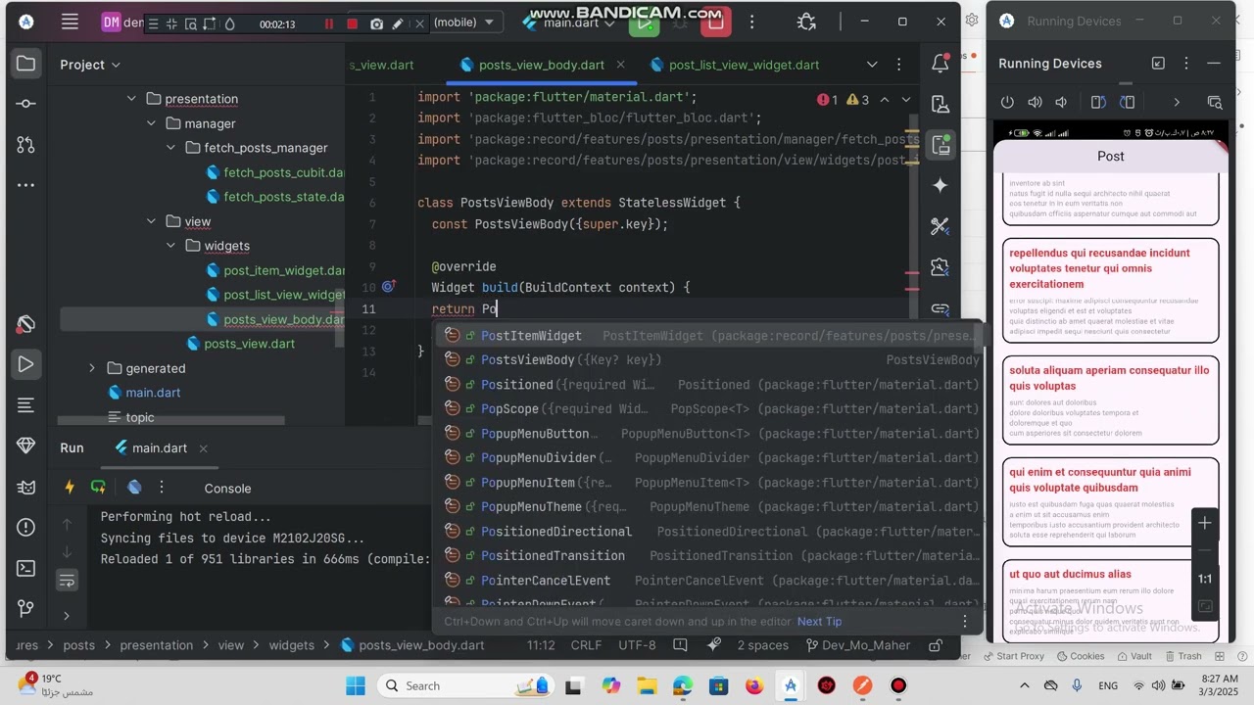This screenshot has height=705, width=1254.
Task: Collapse the view folder in project tree
Action: (151, 221)
